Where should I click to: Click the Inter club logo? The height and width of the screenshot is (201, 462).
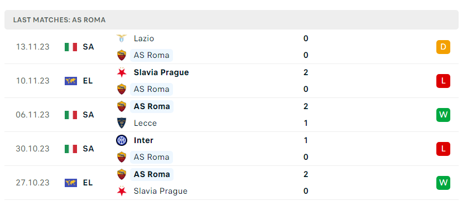(x=122, y=140)
